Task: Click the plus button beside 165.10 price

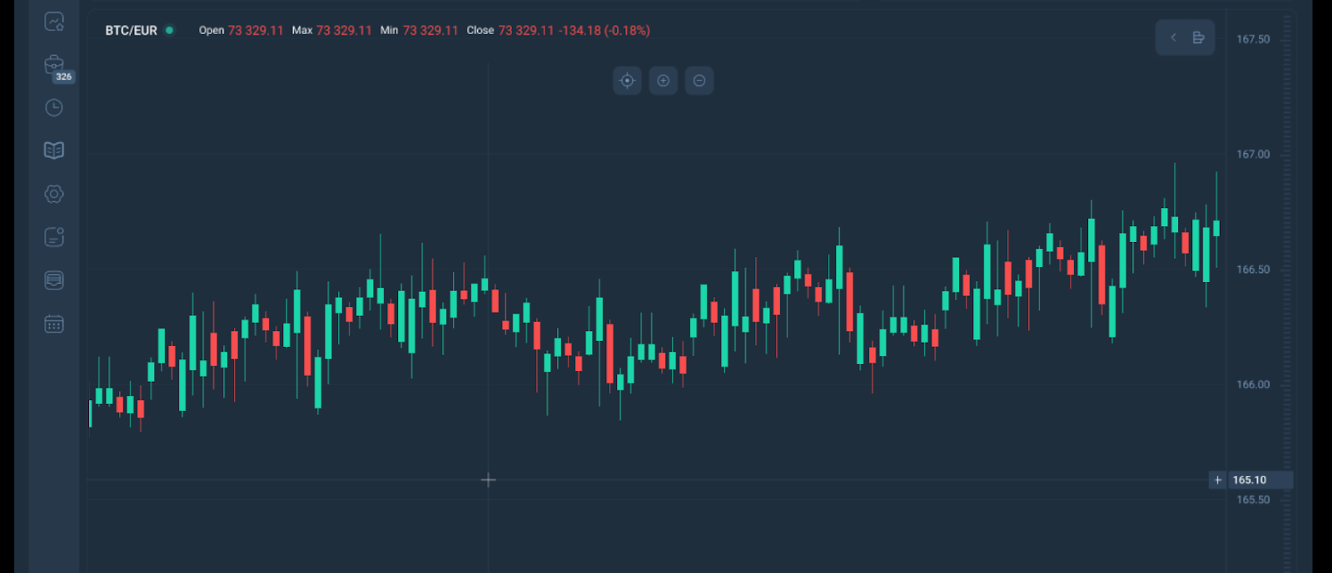Action: coord(1217,480)
